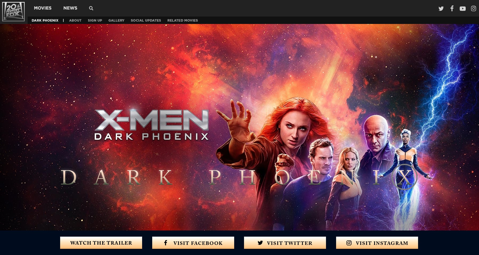Click the Instagram icon in the header
Viewport: 479px width, 255px height.
[x=473, y=8]
